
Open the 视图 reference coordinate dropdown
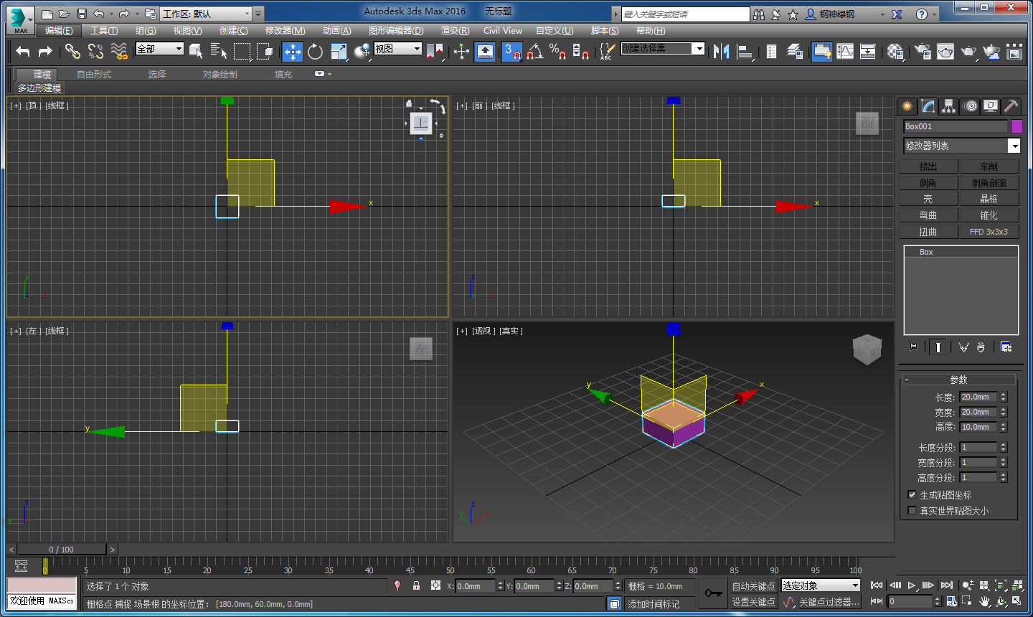pyautogui.click(x=397, y=48)
